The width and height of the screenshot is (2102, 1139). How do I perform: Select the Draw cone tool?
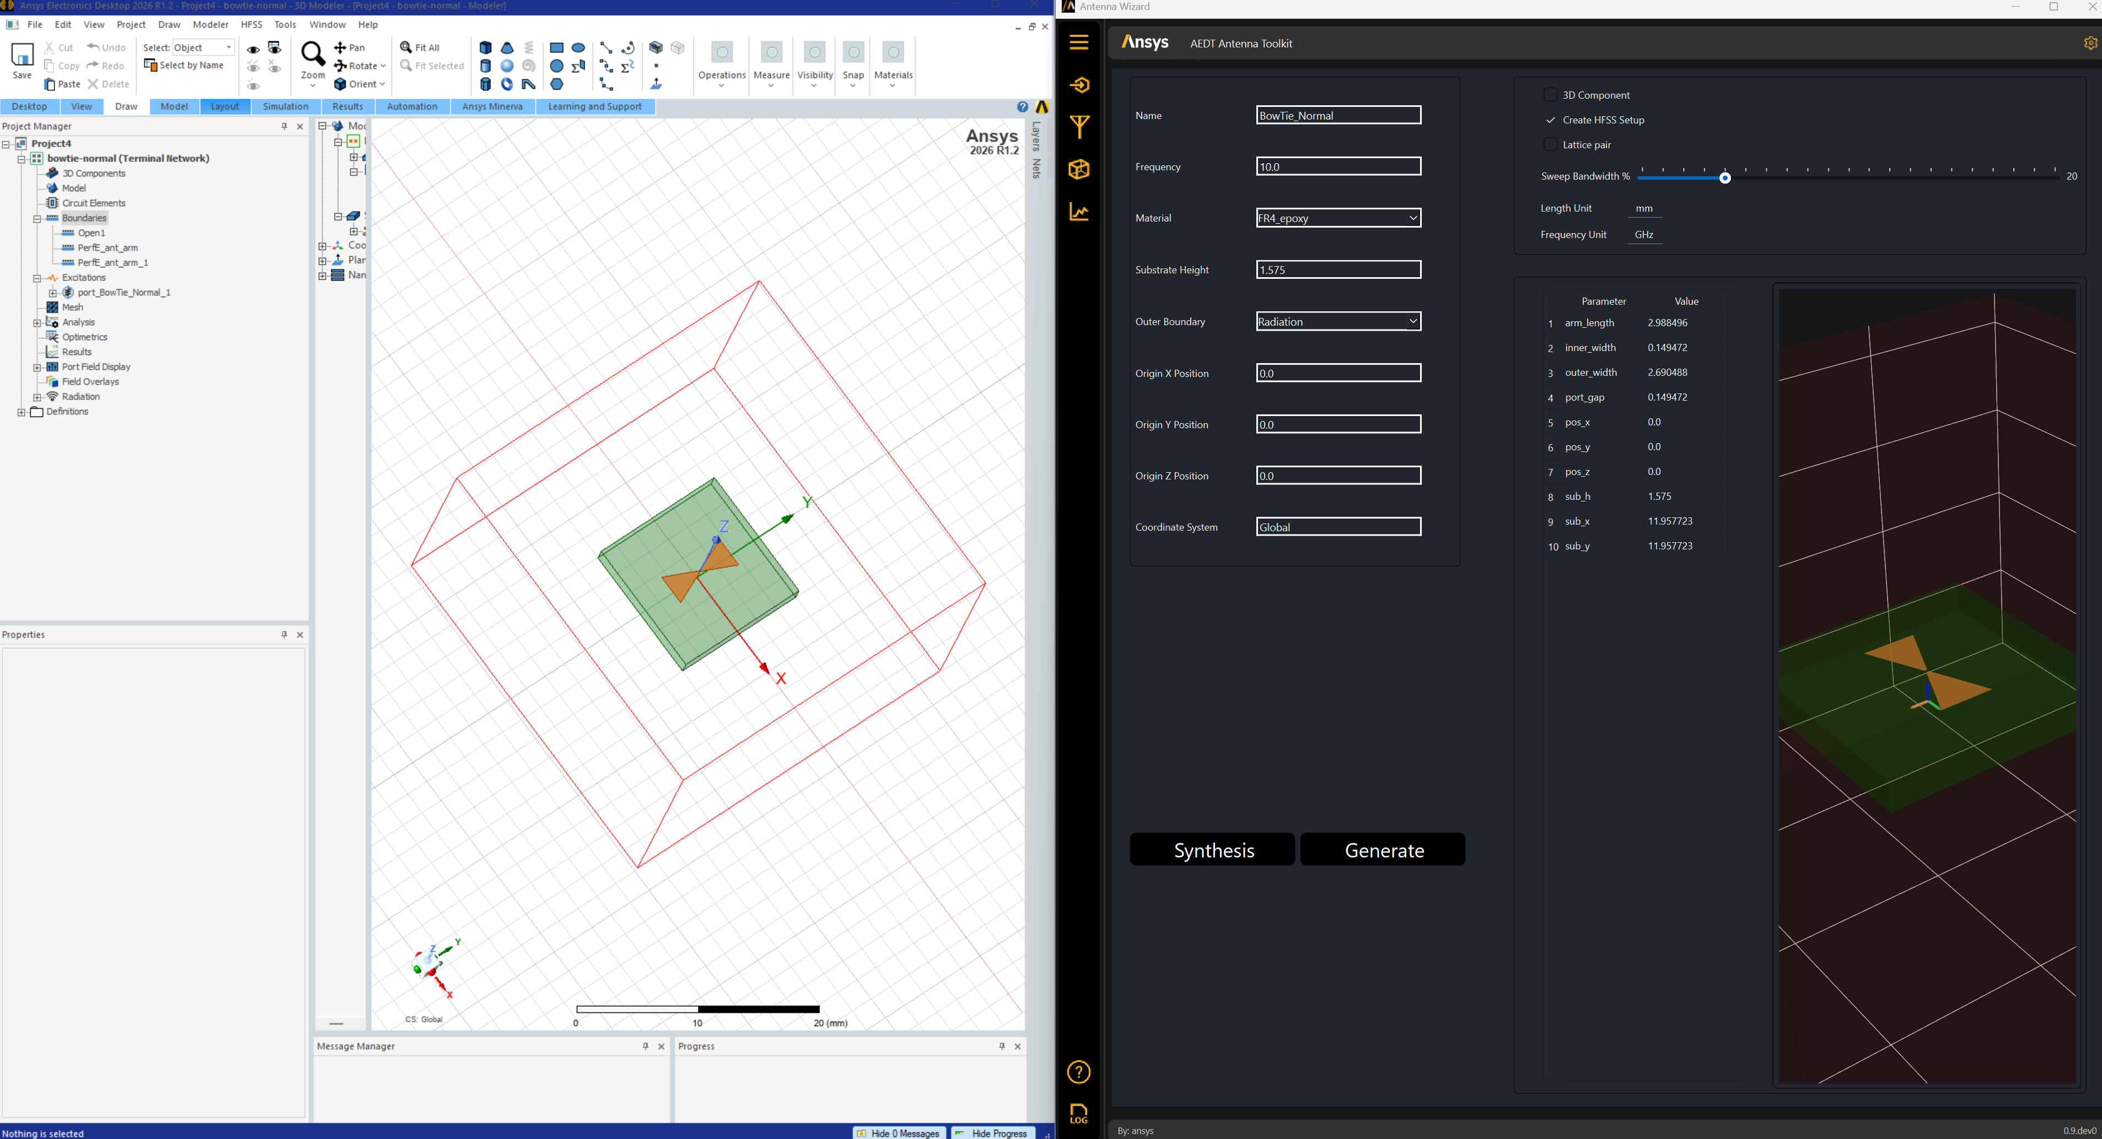[x=507, y=47]
